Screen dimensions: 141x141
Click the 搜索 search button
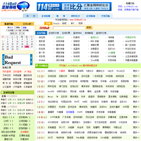pos(89,27)
